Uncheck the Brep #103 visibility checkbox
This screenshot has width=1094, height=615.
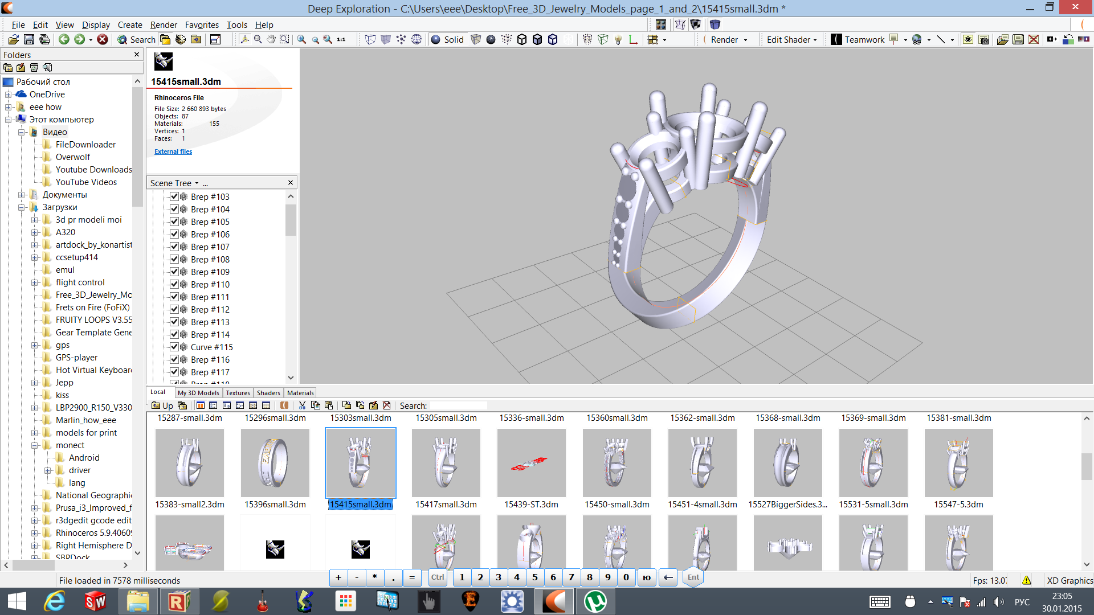pyautogui.click(x=174, y=196)
